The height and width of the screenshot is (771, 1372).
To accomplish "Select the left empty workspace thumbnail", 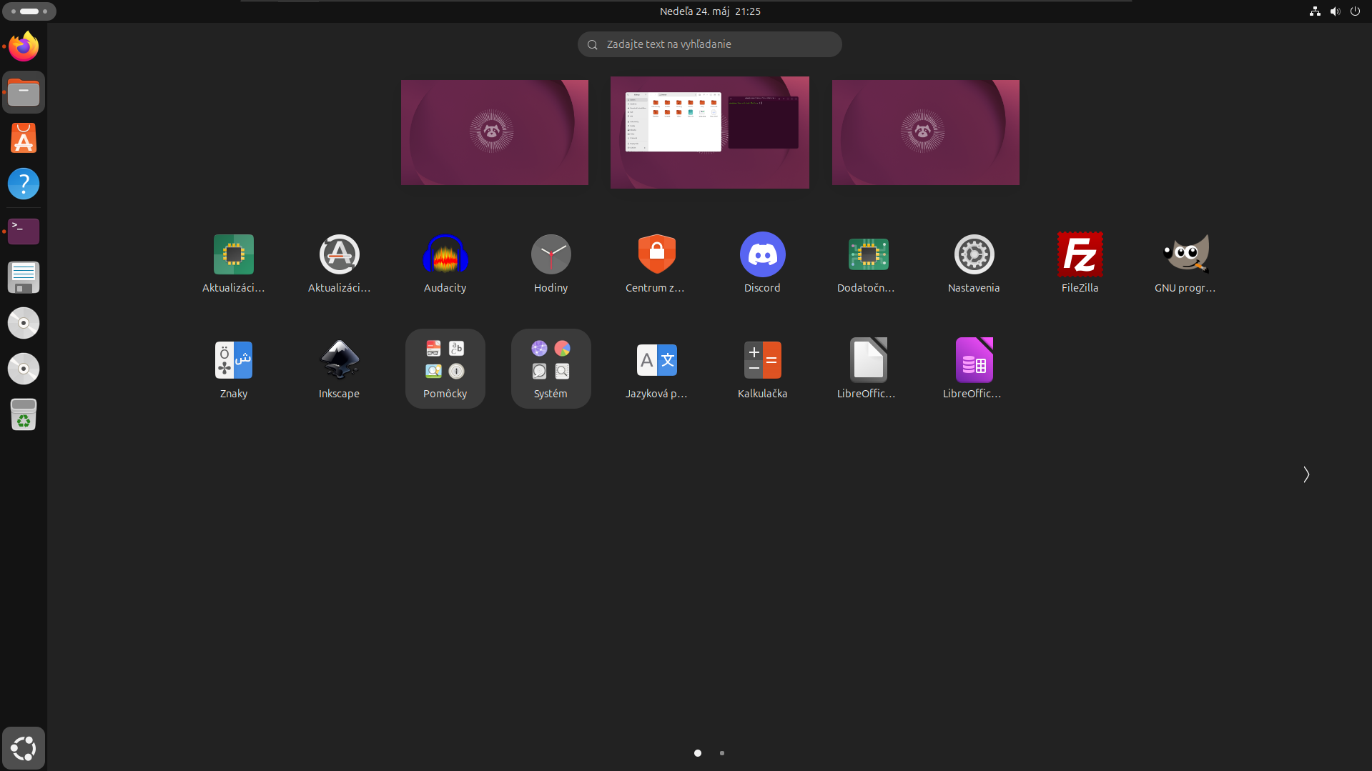I will click(495, 132).
